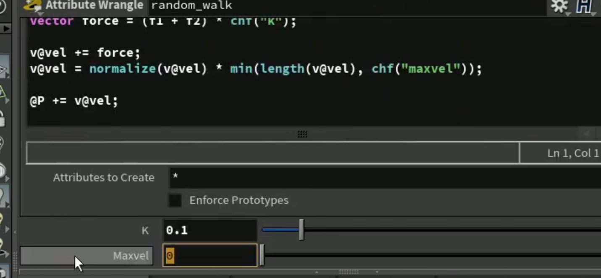Click the VEX error message bar
Viewport: 601px width, 278px height.
[x=273, y=153]
